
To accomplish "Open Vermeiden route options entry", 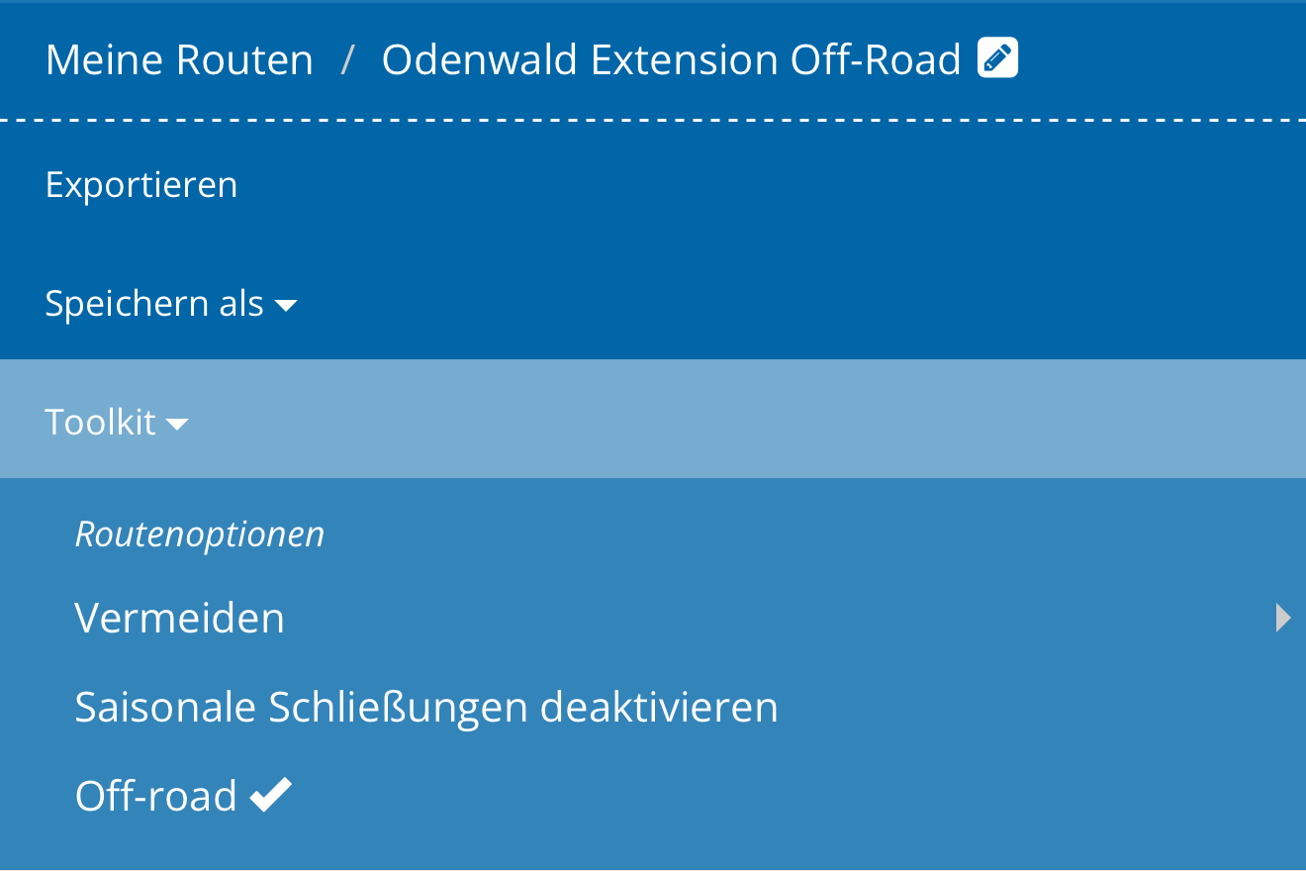I will coord(180,619).
